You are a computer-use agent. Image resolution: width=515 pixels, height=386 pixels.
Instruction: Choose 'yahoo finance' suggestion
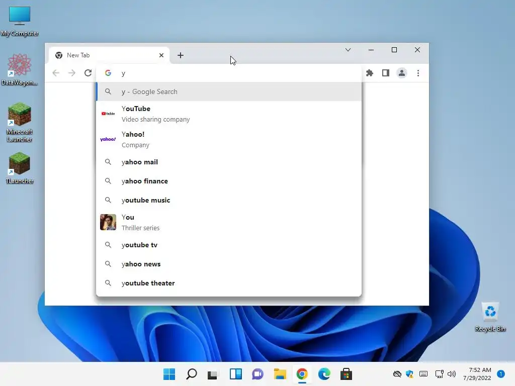pyautogui.click(x=229, y=181)
